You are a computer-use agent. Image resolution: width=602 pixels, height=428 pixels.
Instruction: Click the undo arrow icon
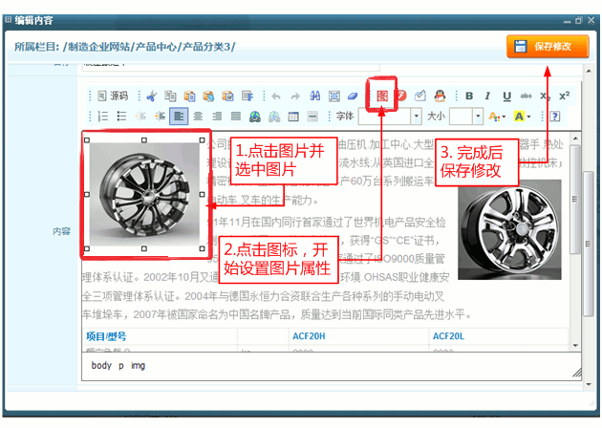click(276, 96)
